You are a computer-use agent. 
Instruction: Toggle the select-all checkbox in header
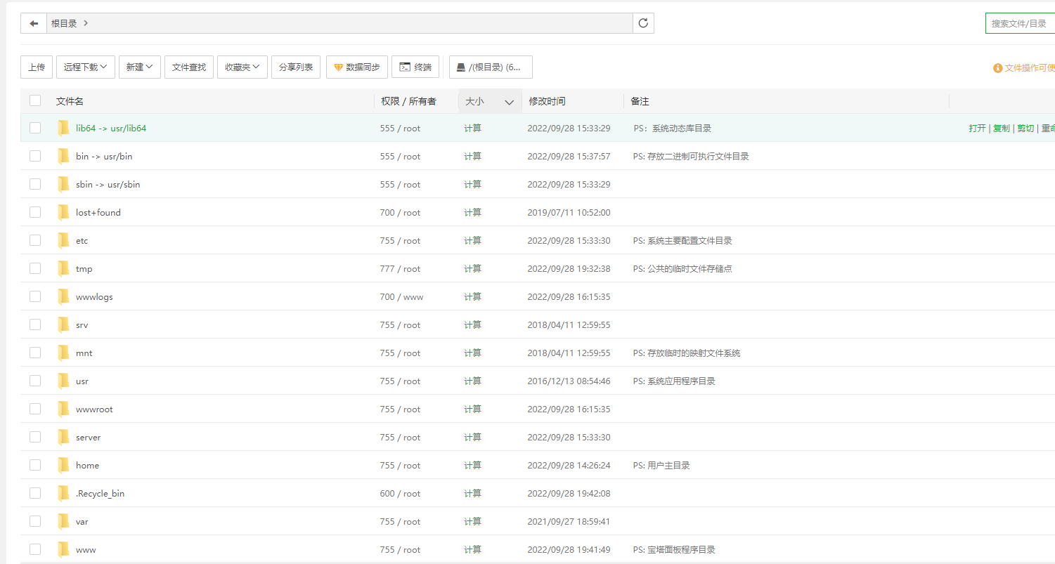pyautogui.click(x=35, y=100)
